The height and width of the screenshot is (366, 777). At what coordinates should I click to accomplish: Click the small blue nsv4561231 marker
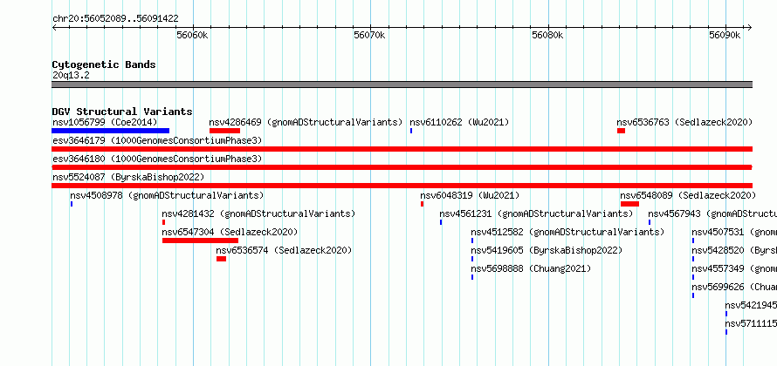pyautogui.click(x=441, y=222)
